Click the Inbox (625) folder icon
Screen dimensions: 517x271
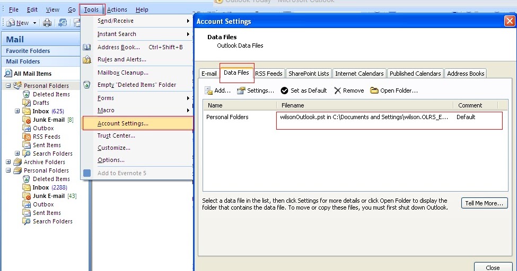(27, 111)
